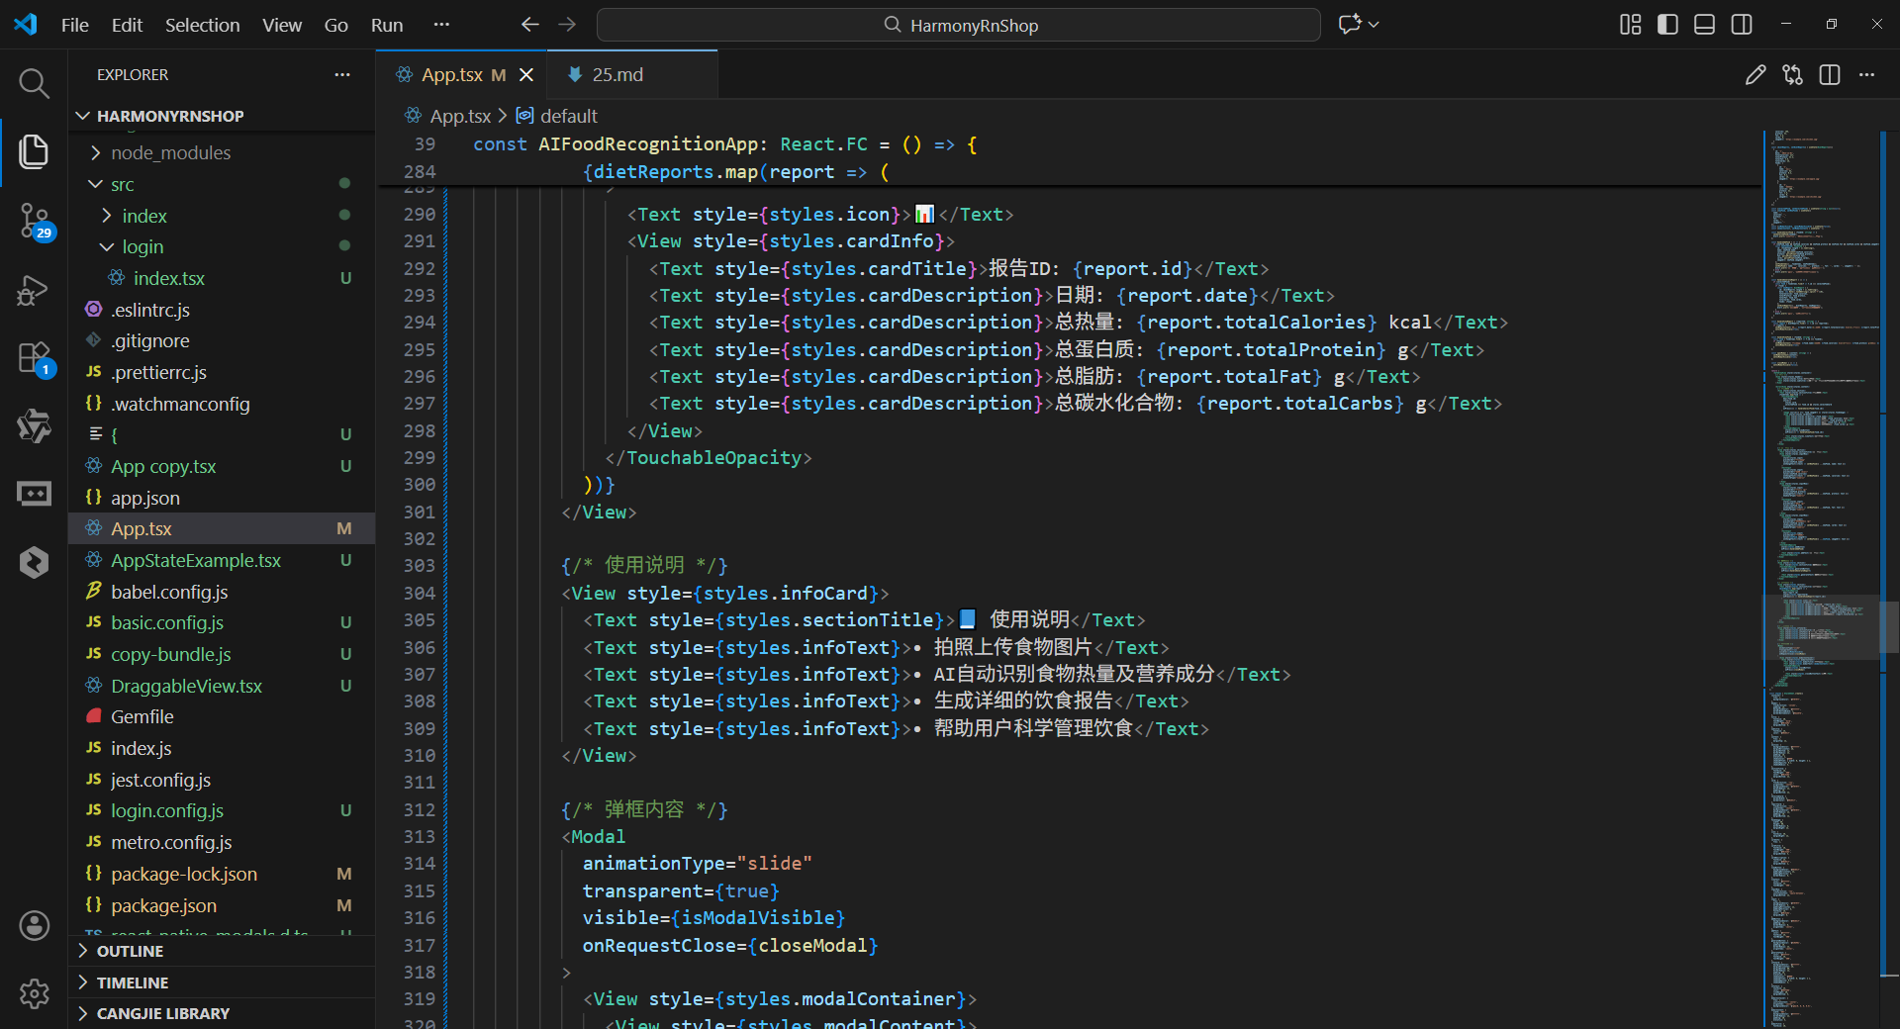Screen dimensions: 1900x1029
Task: Click the VS Code logo icon
Action: coord(26,24)
